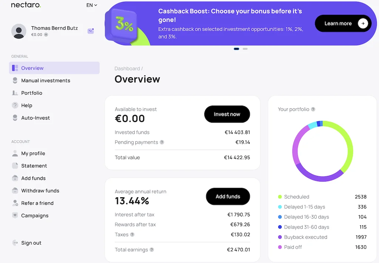Click the nectaro logo
This screenshot has width=379, height=263.
tap(26, 5)
